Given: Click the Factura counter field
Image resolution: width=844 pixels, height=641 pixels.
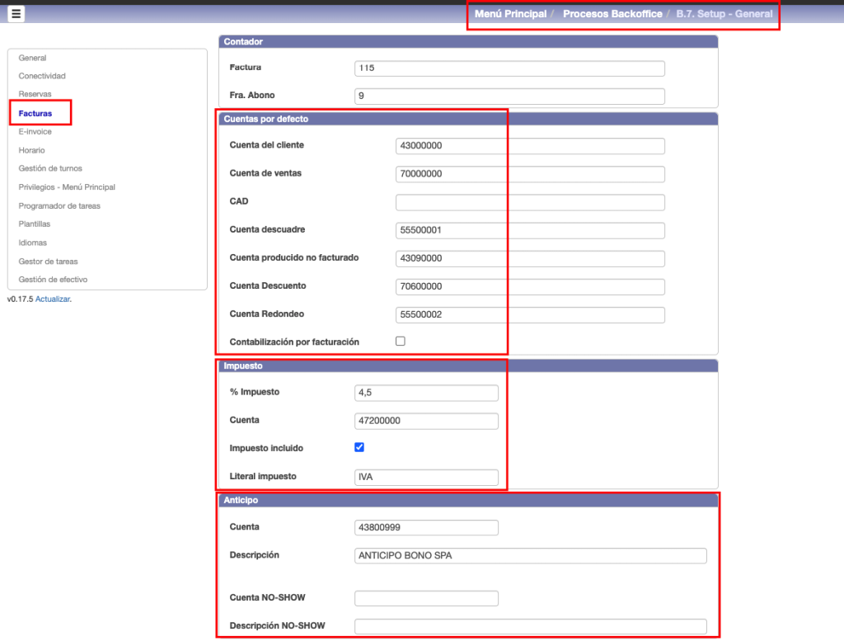Looking at the screenshot, I should (x=509, y=68).
